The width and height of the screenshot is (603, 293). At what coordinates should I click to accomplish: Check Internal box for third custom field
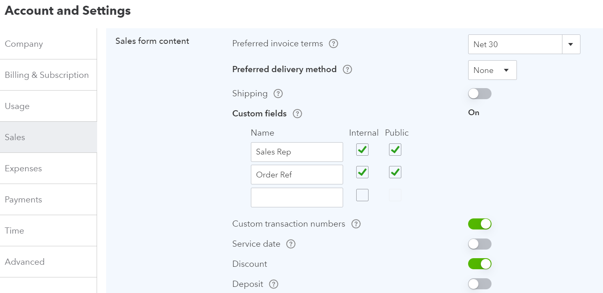point(362,195)
